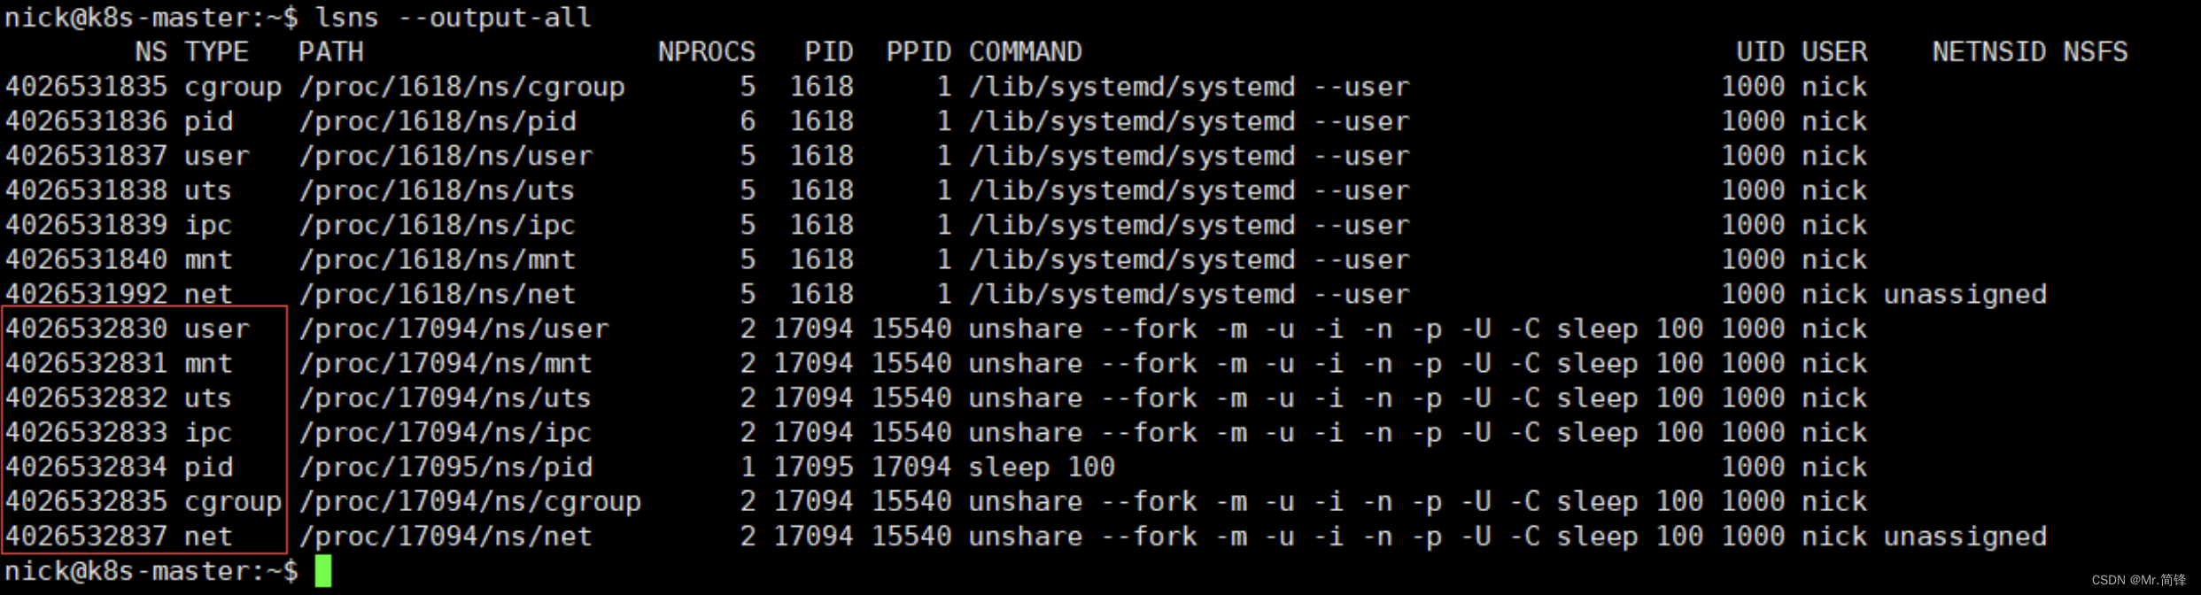Click namespace ID 4026532830 in red box
The width and height of the screenshot is (2201, 595).
tap(86, 328)
